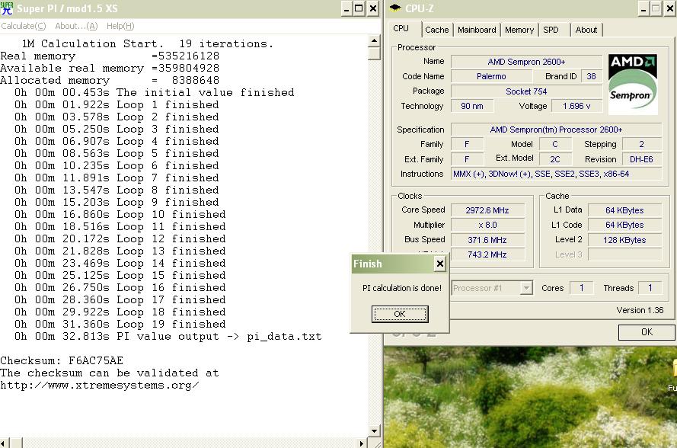Click the Checksum: F6AC75AE line
The height and width of the screenshot is (448, 677).
click(62, 360)
